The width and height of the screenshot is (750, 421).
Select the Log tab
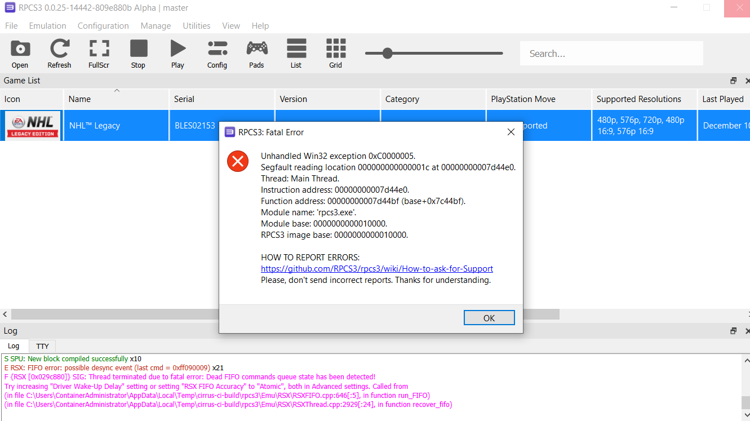coord(15,346)
